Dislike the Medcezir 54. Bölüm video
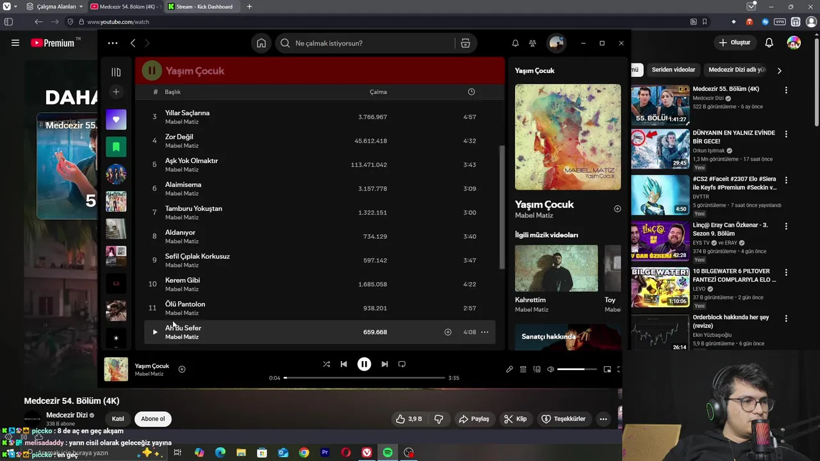 point(439,419)
